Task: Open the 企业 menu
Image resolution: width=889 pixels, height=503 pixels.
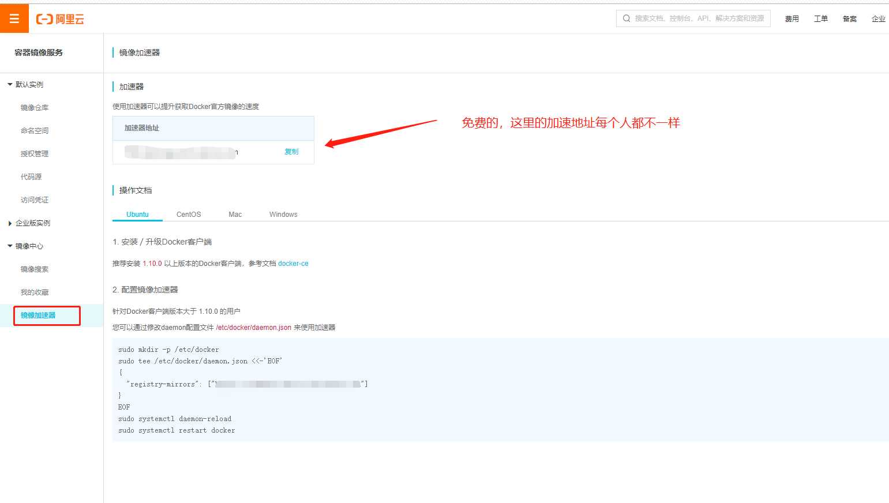Action: point(879,19)
